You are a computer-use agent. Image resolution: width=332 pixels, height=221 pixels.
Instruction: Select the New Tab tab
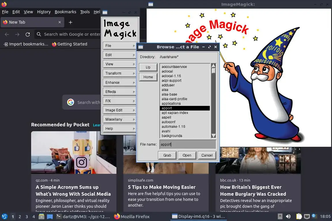pos(32,22)
